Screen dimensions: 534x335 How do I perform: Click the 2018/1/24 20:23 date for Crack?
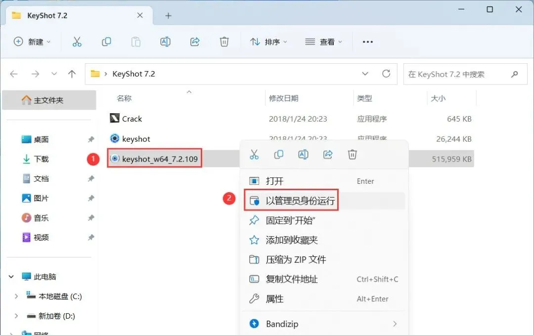pyautogui.click(x=298, y=119)
